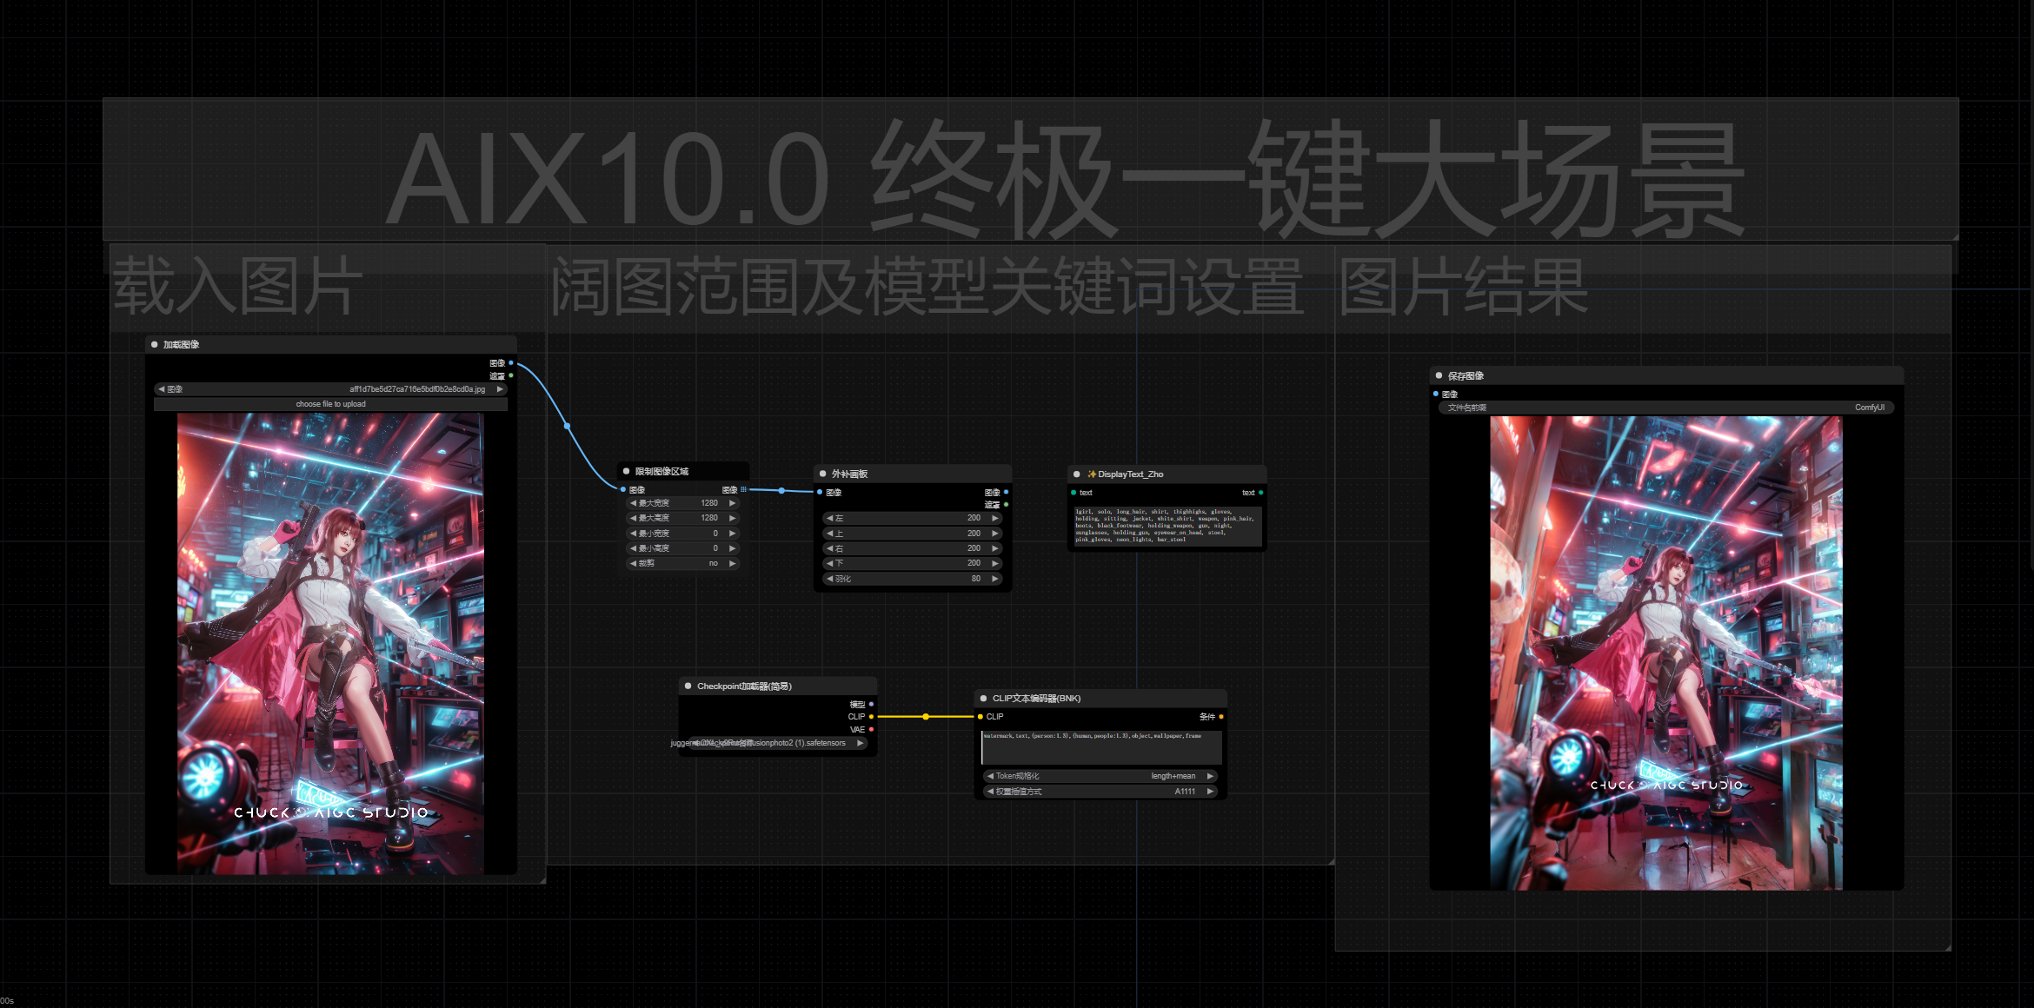The width and height of the screenshot is (2034, 1008).
Task: Collapse the 保存图像 node via its title dot
Action: pyautogui.click(x=1439, y=376)
